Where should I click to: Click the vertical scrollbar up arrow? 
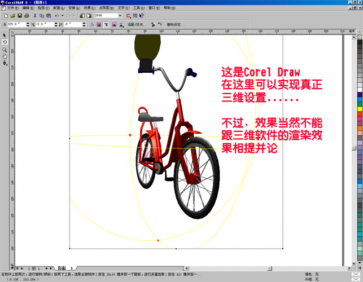coord(354,37)
